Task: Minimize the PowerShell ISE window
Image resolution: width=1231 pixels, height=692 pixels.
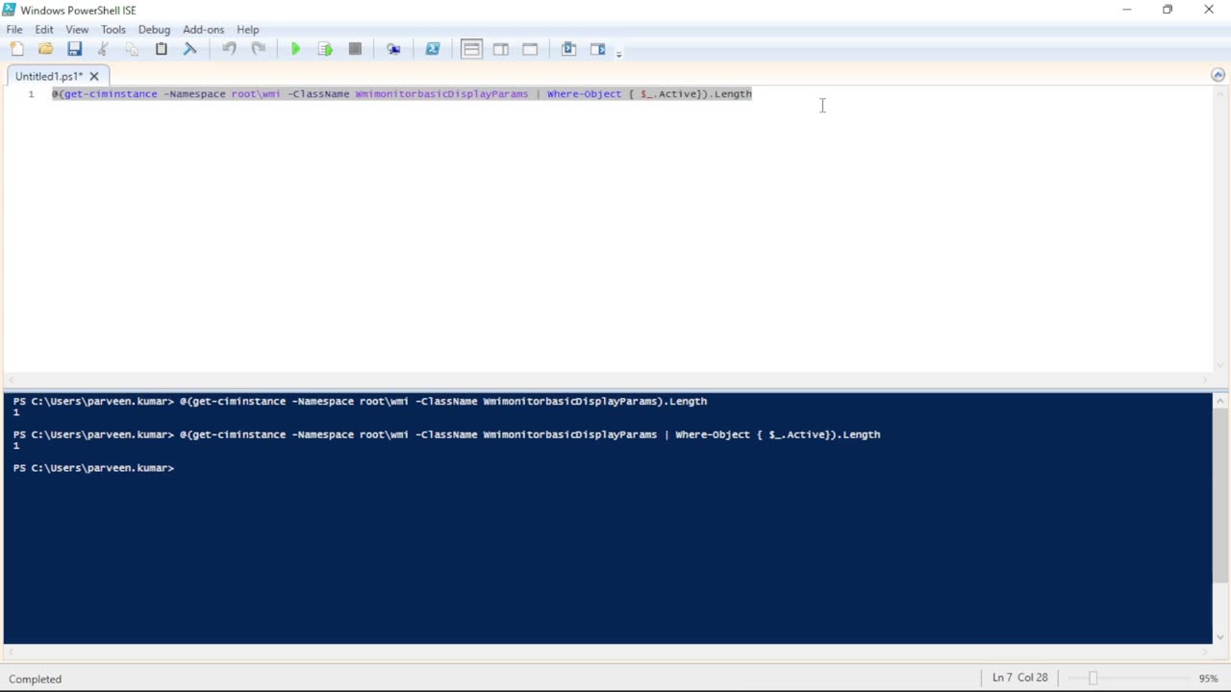Action: [x=1126, y=10]
